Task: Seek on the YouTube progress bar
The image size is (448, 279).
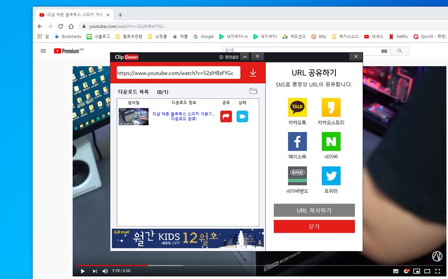Action: 260,265
